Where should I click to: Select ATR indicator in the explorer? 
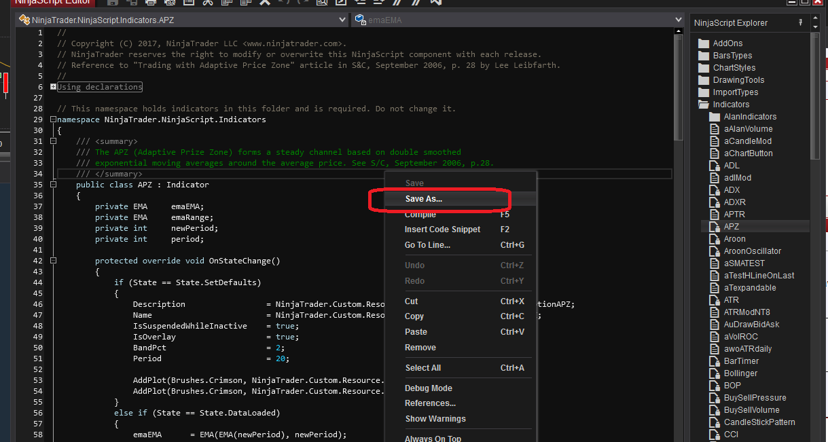731,300
